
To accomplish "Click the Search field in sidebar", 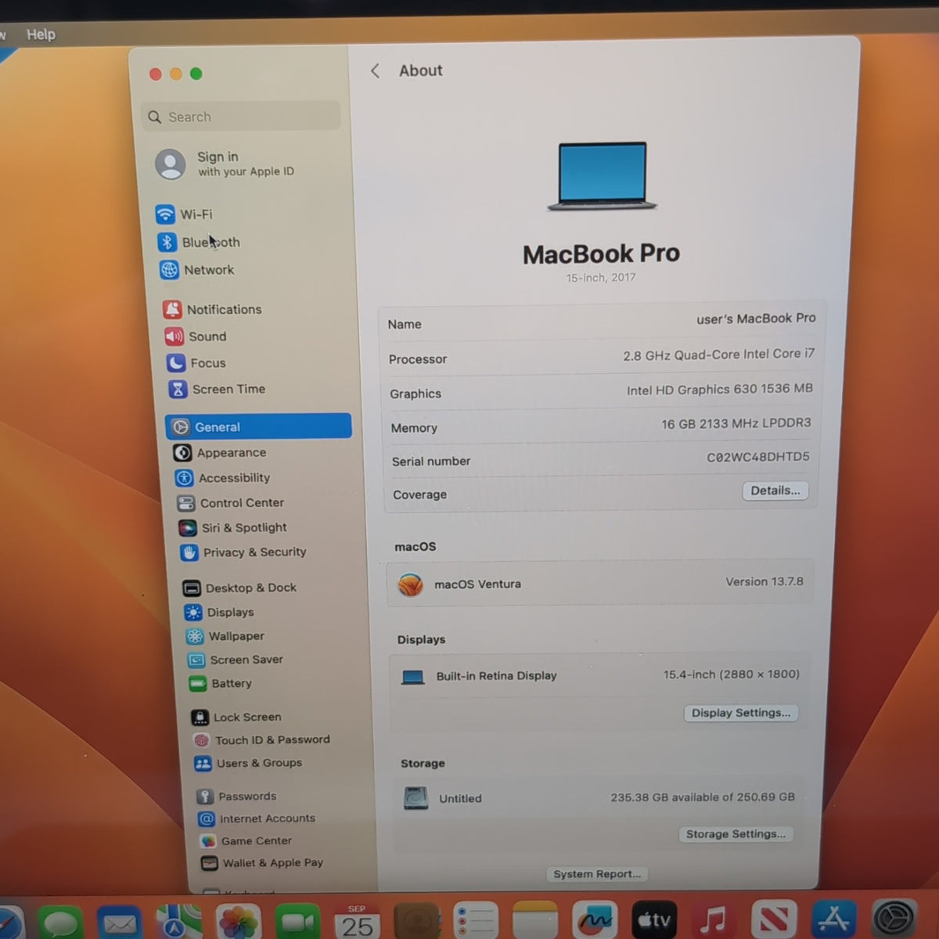I will tap(241, 117).
